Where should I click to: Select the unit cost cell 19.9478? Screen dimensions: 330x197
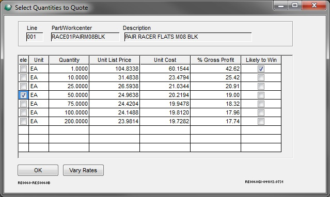(165, 104)
